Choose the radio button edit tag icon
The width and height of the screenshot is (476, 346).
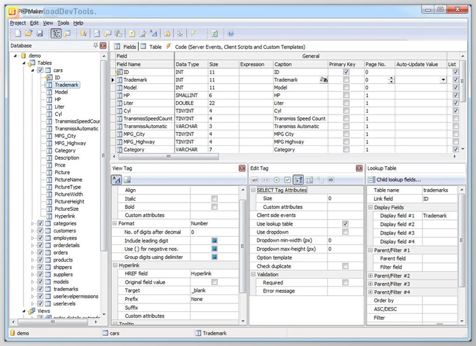[277, 180]
